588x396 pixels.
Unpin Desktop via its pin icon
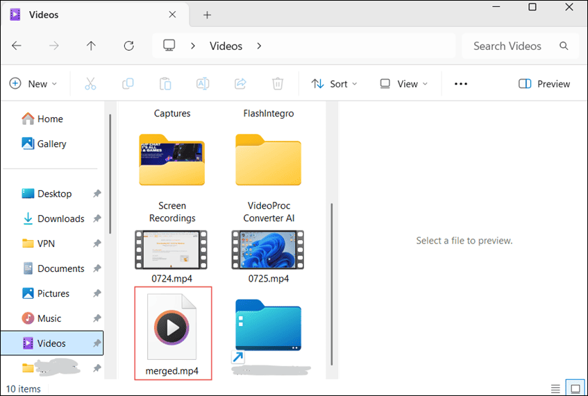point(97,193)
